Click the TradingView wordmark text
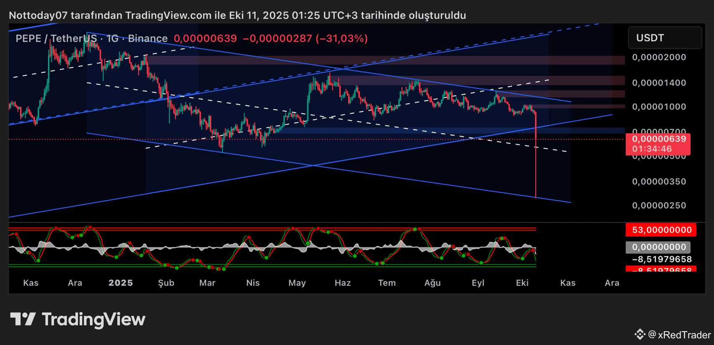Viewport: 714px width, 345px height. [x=94, y=319]
